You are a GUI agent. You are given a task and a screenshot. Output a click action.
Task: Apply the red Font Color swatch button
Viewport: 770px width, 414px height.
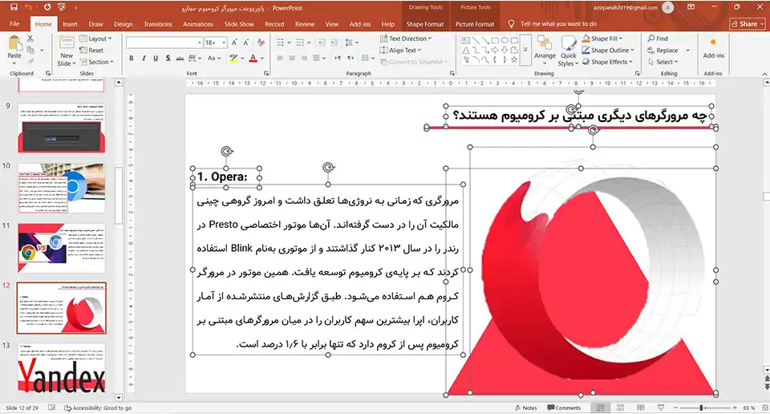pyautogui.click(x=253, y=58)
